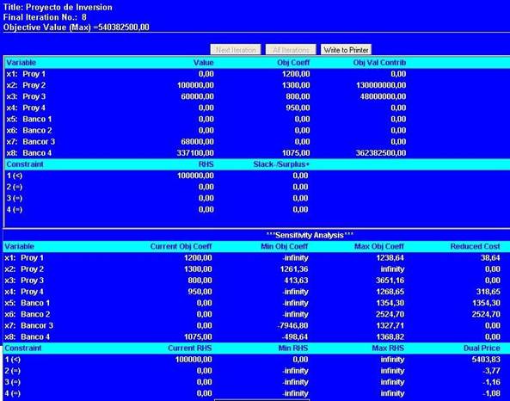Click the Dual Price column header

(482, 349)
